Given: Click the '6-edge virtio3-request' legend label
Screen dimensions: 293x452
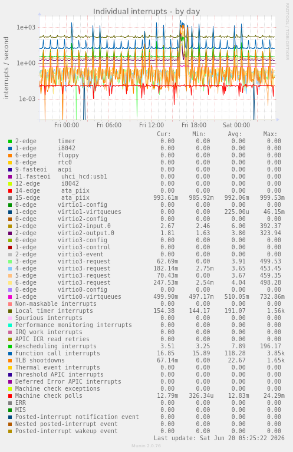Looking at the screenshot, I should click(x=63, y=283).
